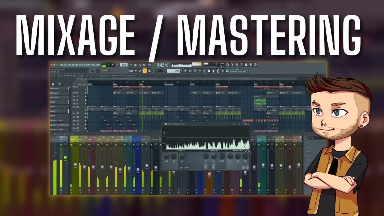
Task: Open the VIEW menu
Action: 81,65
